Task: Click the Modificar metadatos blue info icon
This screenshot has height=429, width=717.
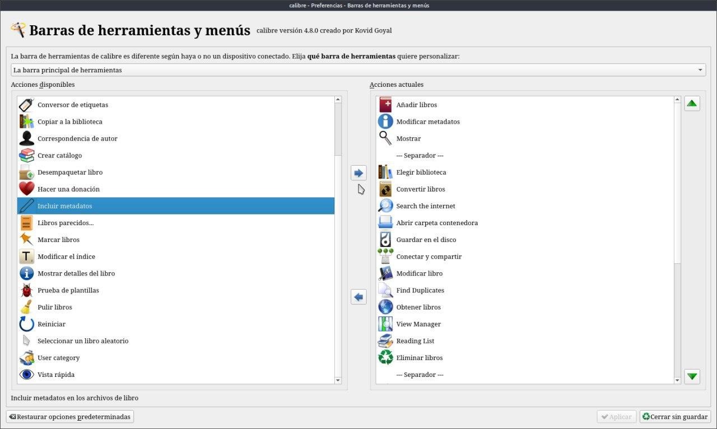Action: point(385,122)
